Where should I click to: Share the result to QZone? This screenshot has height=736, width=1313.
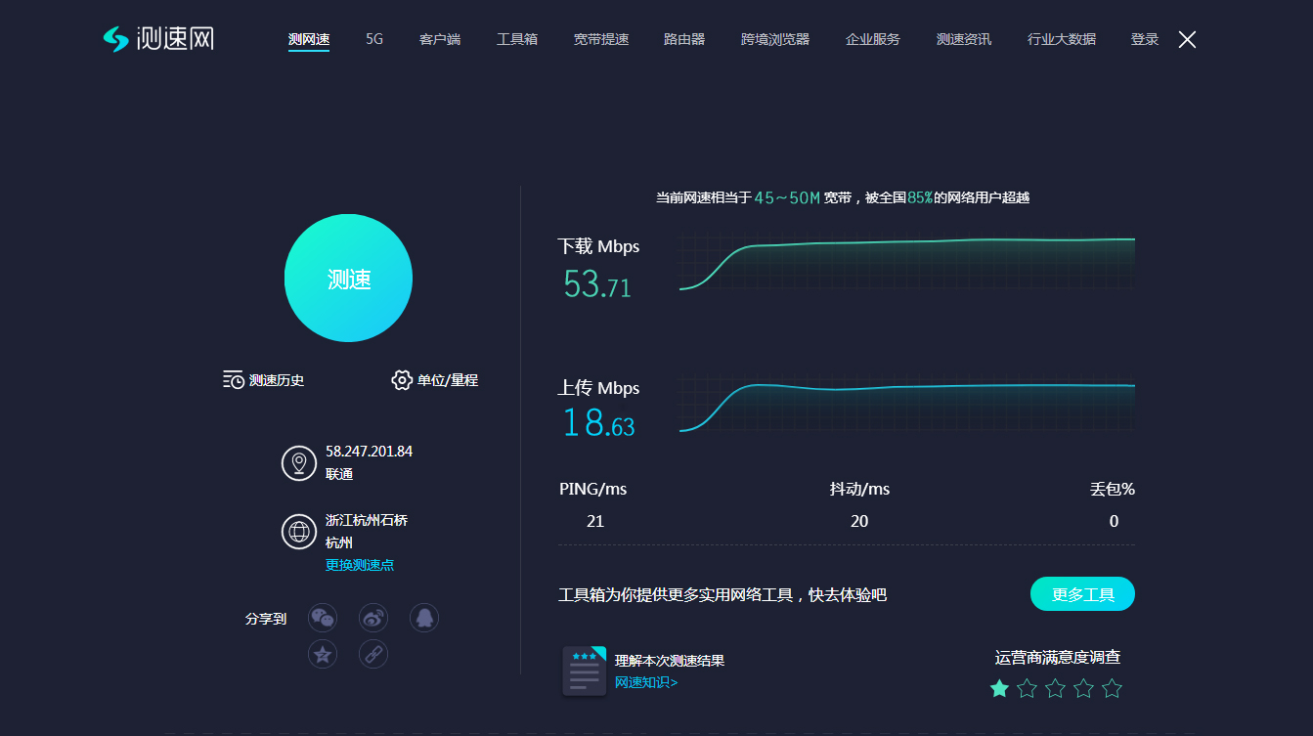323,653
